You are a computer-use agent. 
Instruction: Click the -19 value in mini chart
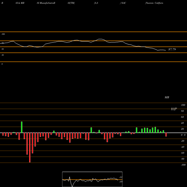(x=120, y=182)
